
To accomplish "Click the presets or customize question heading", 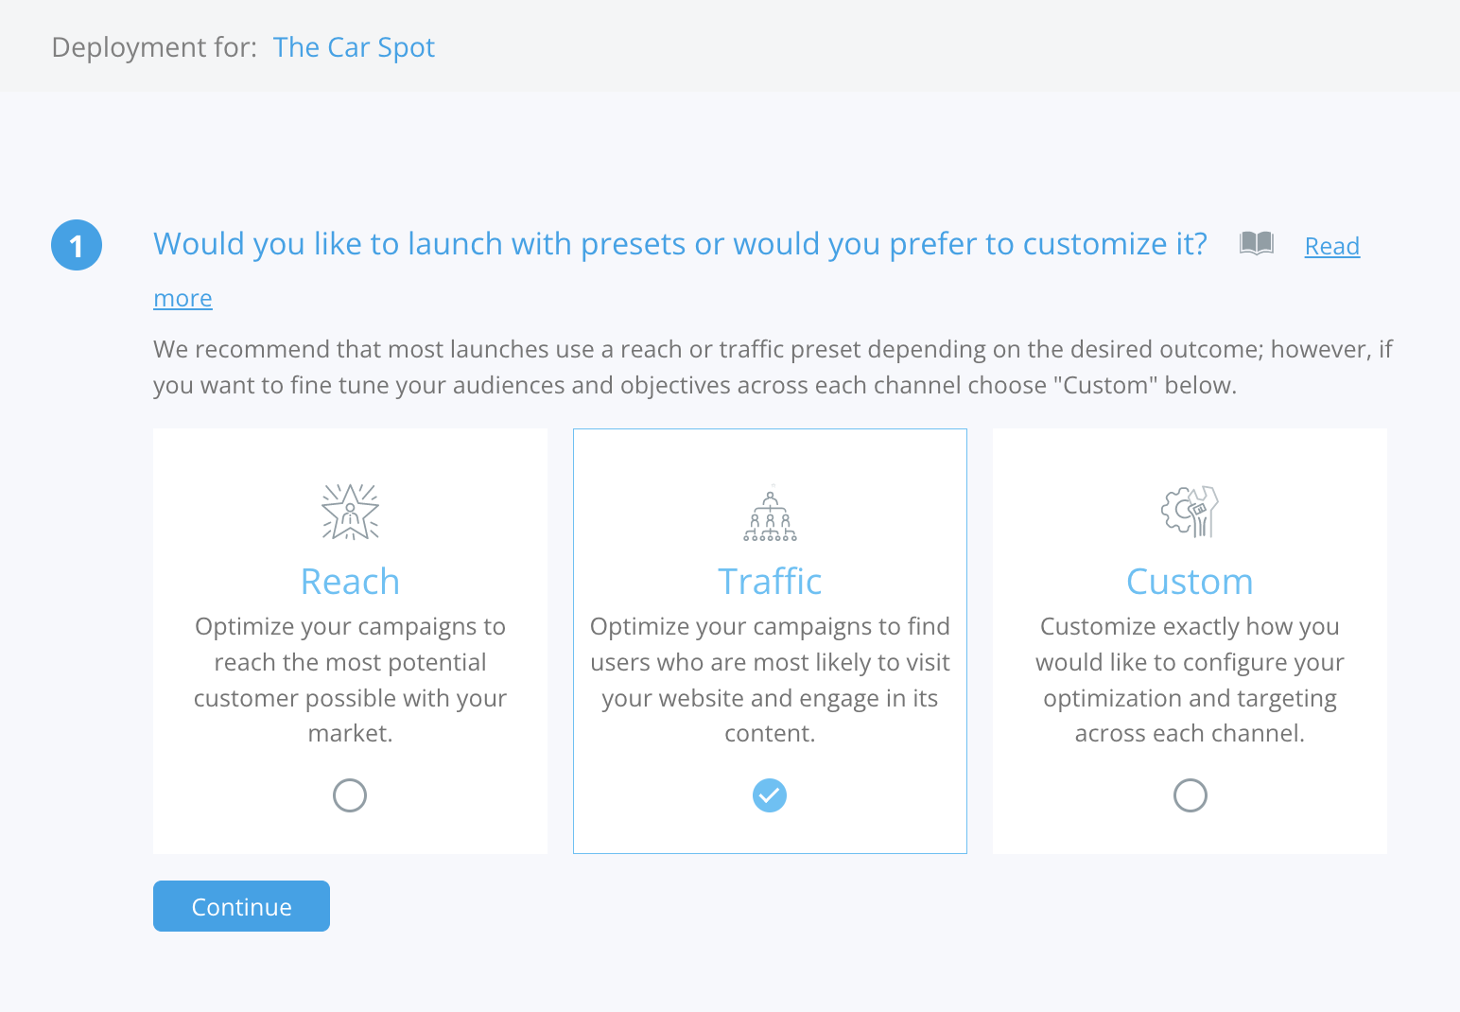I will pyautogui.click(x=681, y=244).
